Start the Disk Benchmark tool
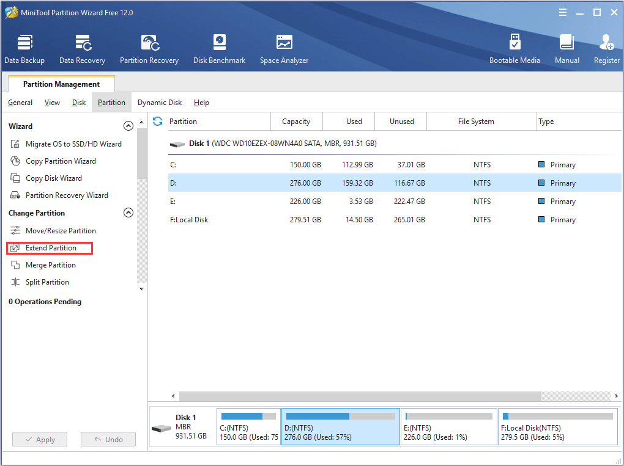 [x=219, y=49]
